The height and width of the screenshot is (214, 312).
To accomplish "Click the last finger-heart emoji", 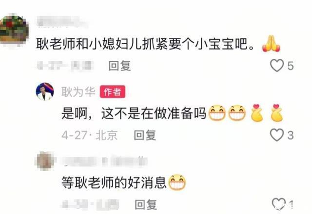I will 277,113.
